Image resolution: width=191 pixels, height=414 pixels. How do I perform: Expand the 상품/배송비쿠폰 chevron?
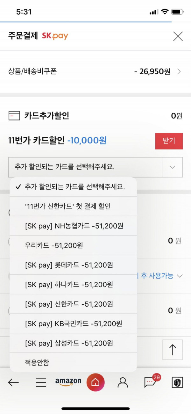click(x=179, y=72)
